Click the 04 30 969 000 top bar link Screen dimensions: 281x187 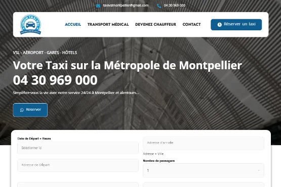pos(175,6)
